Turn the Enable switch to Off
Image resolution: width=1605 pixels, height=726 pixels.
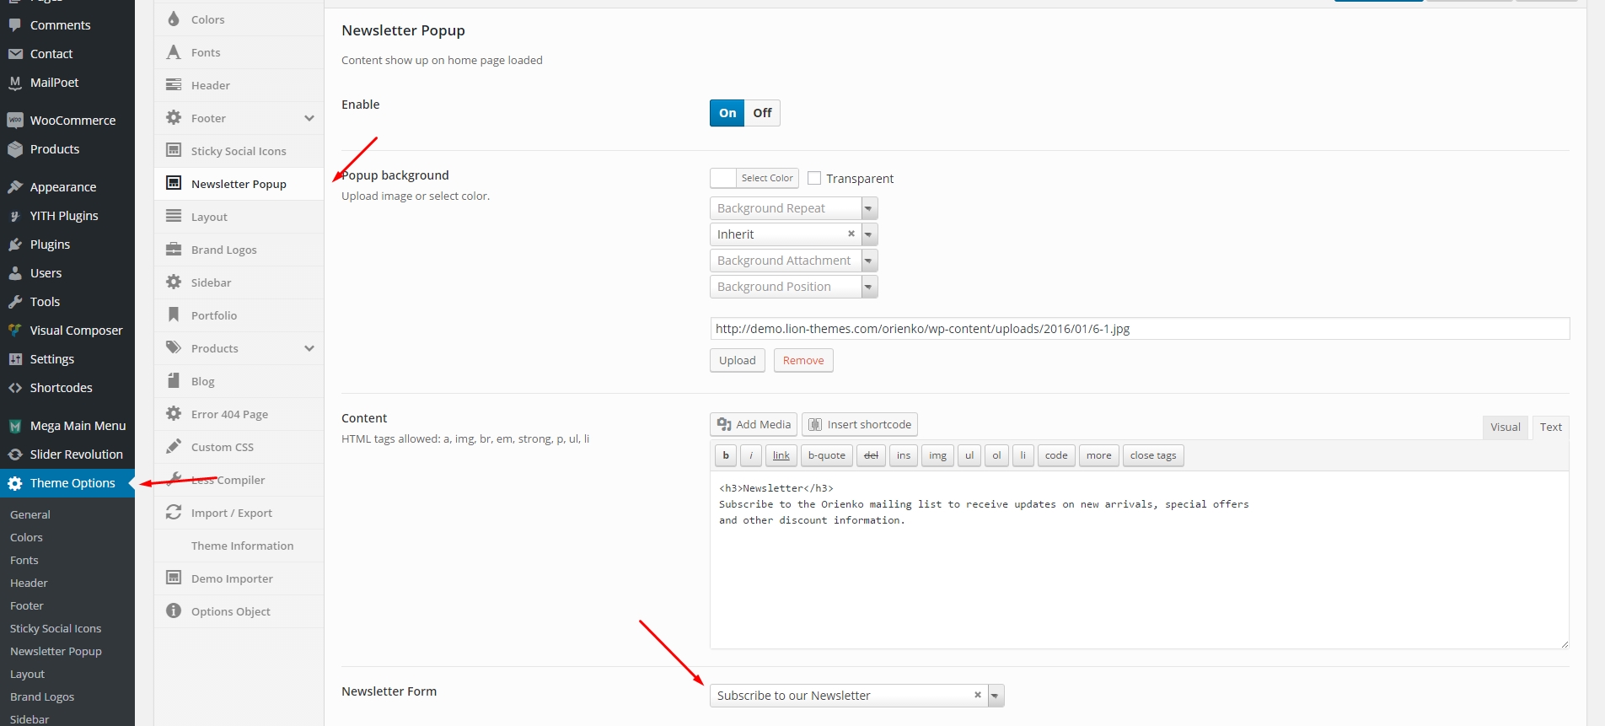pos(762,113)
